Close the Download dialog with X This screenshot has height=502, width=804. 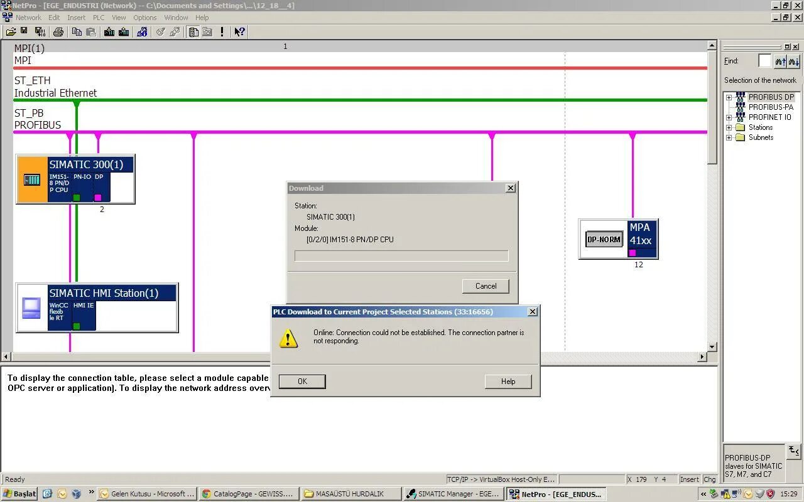[x=511, y=188]
